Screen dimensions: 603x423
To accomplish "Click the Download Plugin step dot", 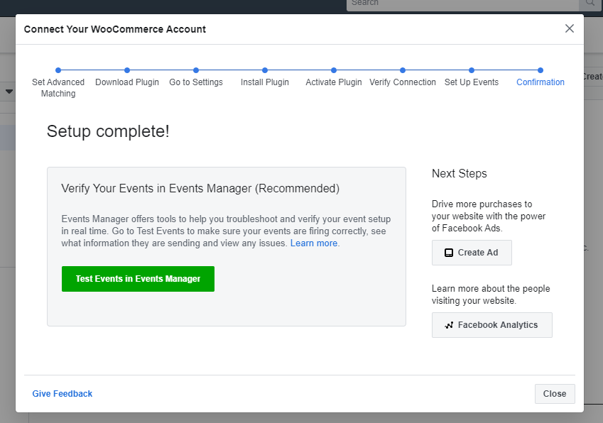I will pos(127,70).
